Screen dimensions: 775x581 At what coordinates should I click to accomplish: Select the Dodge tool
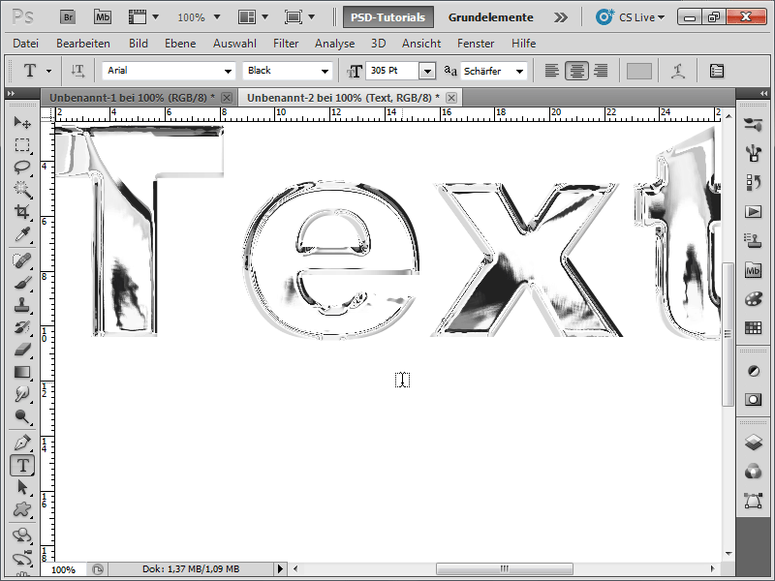(x=22, y=416)
